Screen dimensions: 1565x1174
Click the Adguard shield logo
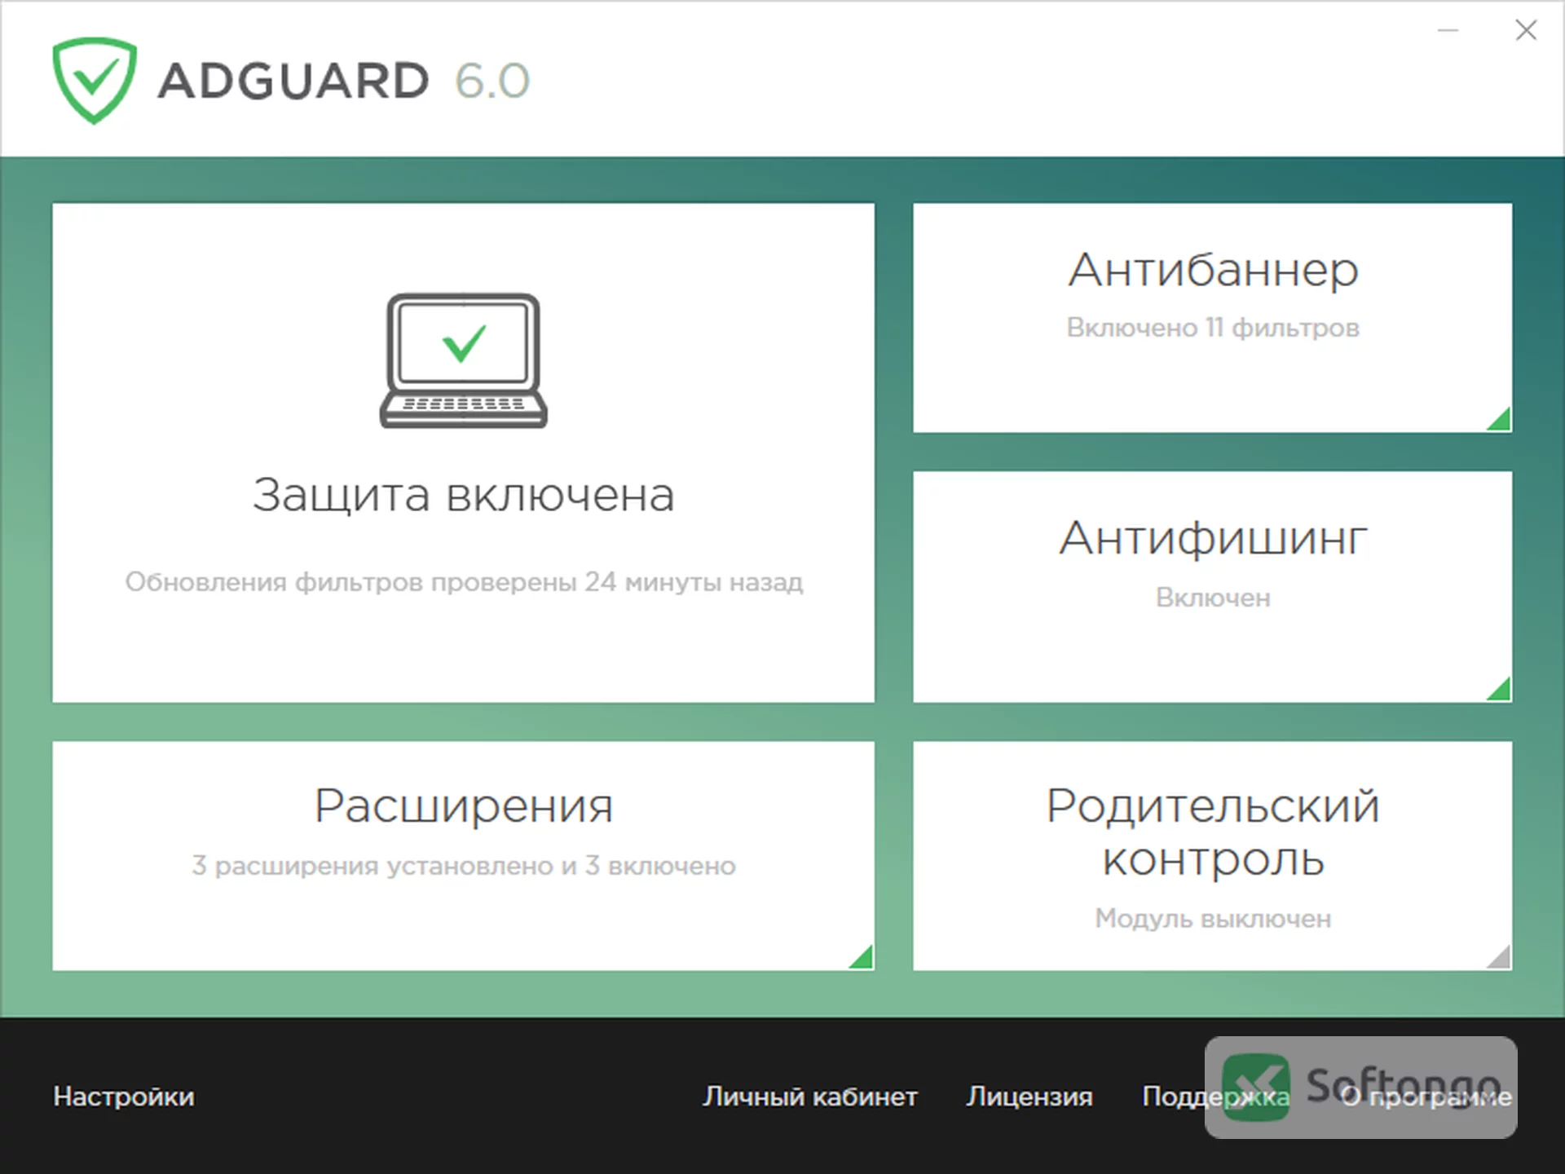(94, 80)
